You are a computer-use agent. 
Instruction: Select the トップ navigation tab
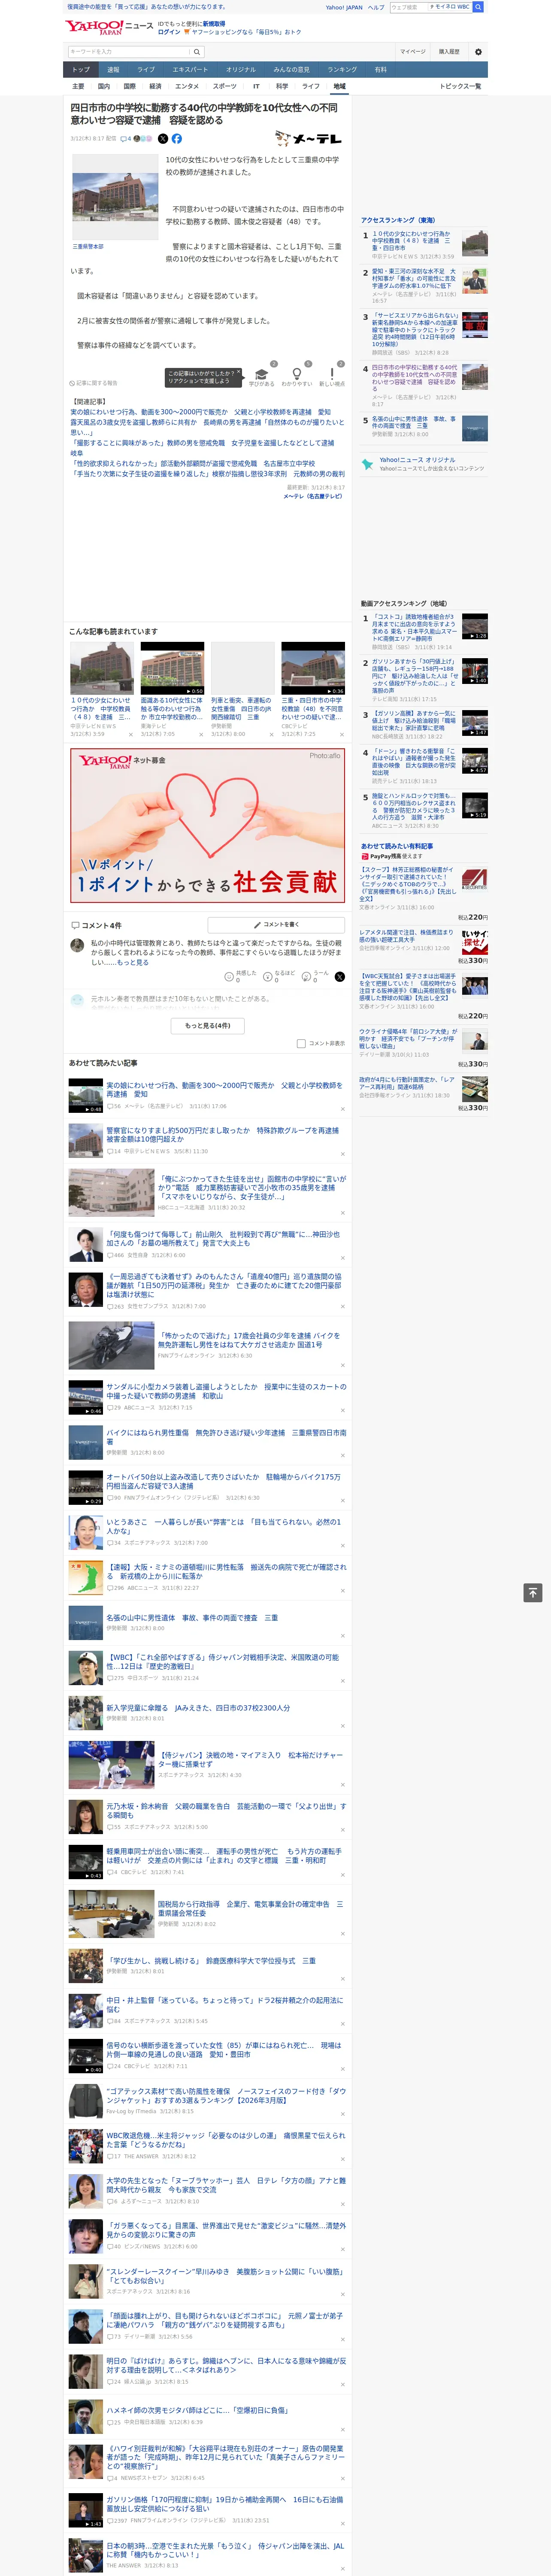(81, 70)
